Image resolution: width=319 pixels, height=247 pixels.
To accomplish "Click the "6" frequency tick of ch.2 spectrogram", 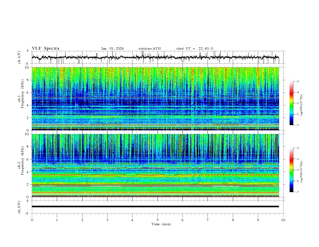I will [28, 159].
